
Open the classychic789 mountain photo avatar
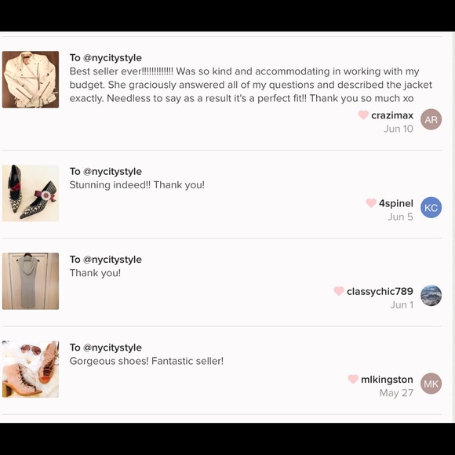point(431,296)
